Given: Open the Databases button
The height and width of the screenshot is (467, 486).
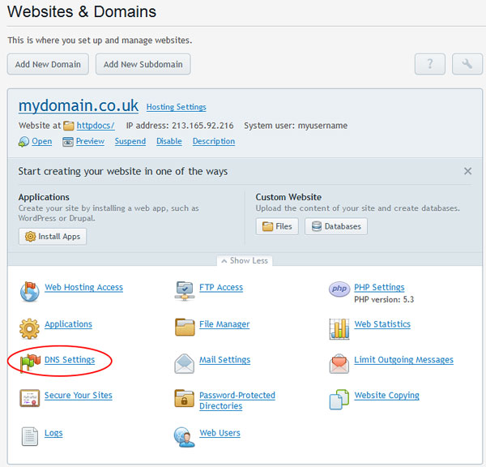Looking at the screenshot, I should pyautogui.click(x=336, y=226).
